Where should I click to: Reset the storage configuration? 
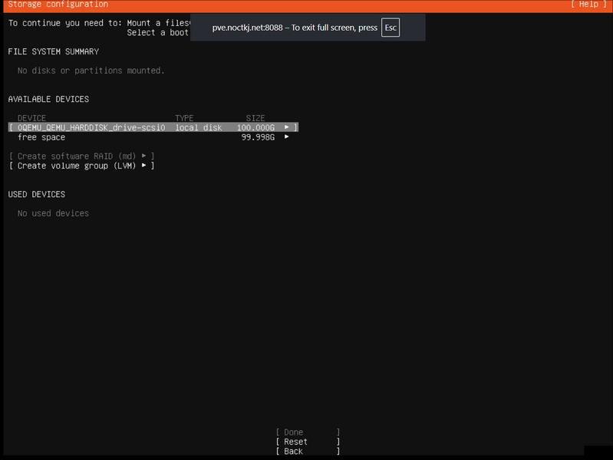click(295, 442)
